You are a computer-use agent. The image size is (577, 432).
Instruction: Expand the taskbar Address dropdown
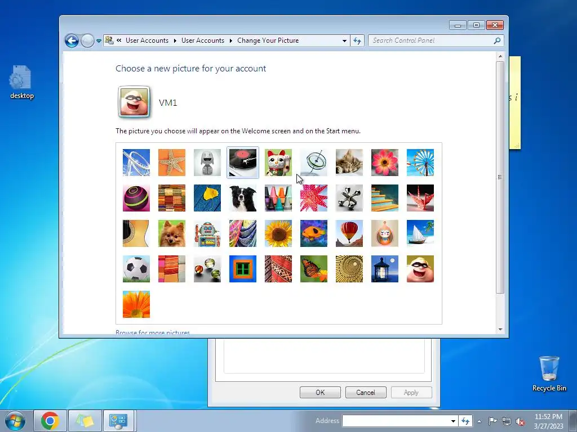point(454,421)
